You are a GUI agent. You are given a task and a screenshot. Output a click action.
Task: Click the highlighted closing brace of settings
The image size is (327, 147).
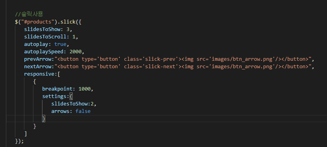(x=44, y=119)
